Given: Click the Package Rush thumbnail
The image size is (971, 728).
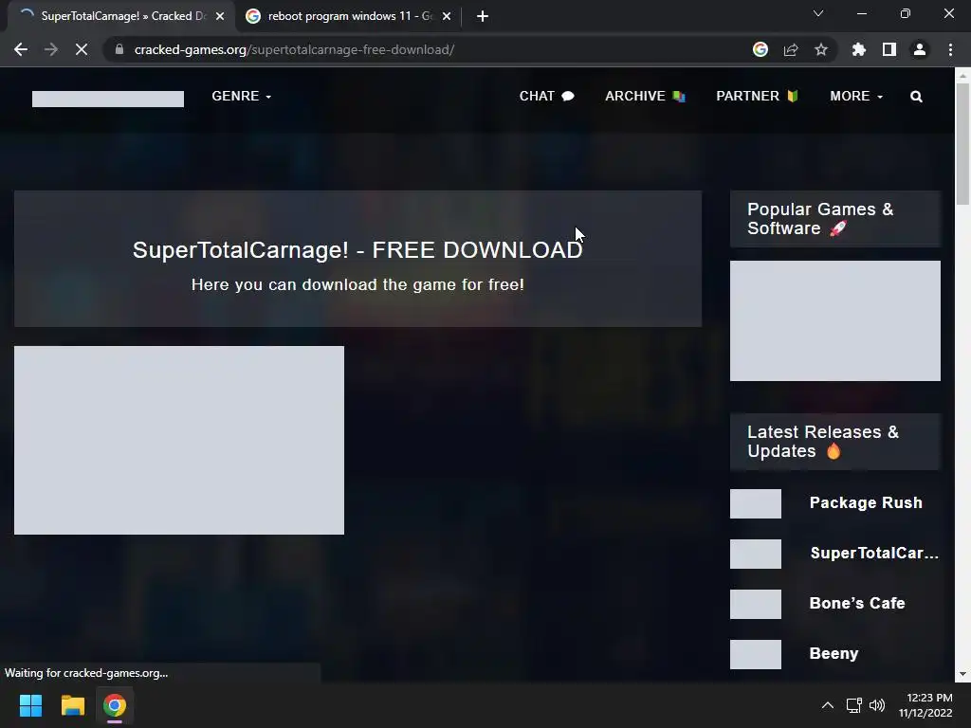Looking at the screenshot, I should (756, 503).
